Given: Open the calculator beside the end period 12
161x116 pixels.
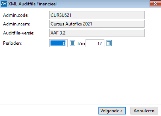Looking at the screenshot, I should (109, 43).
